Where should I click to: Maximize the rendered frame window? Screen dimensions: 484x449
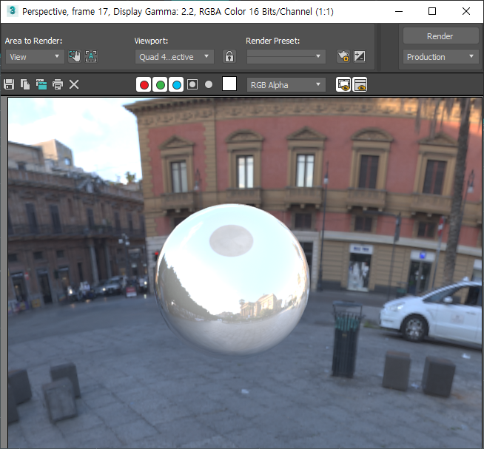pos(432,11)
